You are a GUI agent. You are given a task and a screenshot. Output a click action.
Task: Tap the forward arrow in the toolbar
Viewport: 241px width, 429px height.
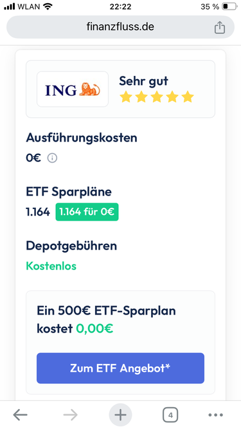point(70,415)
